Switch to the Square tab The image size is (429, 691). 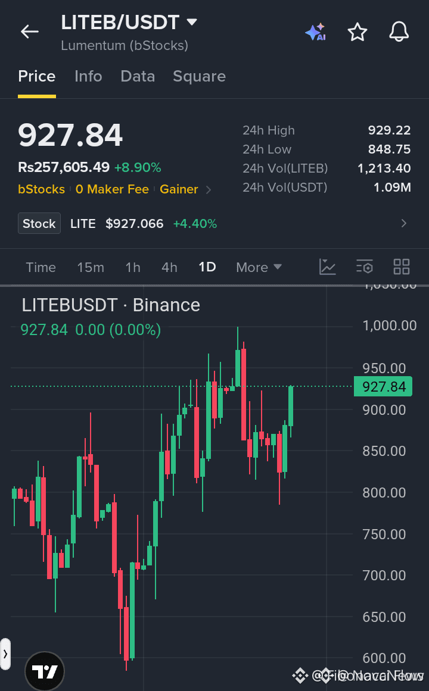pos(199,76)
